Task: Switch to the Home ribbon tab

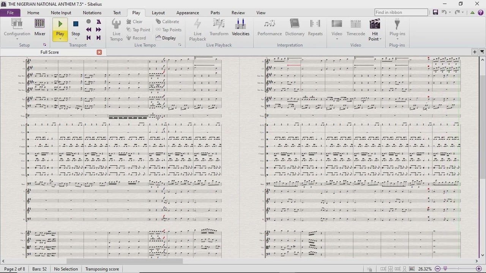Action: 33,13
